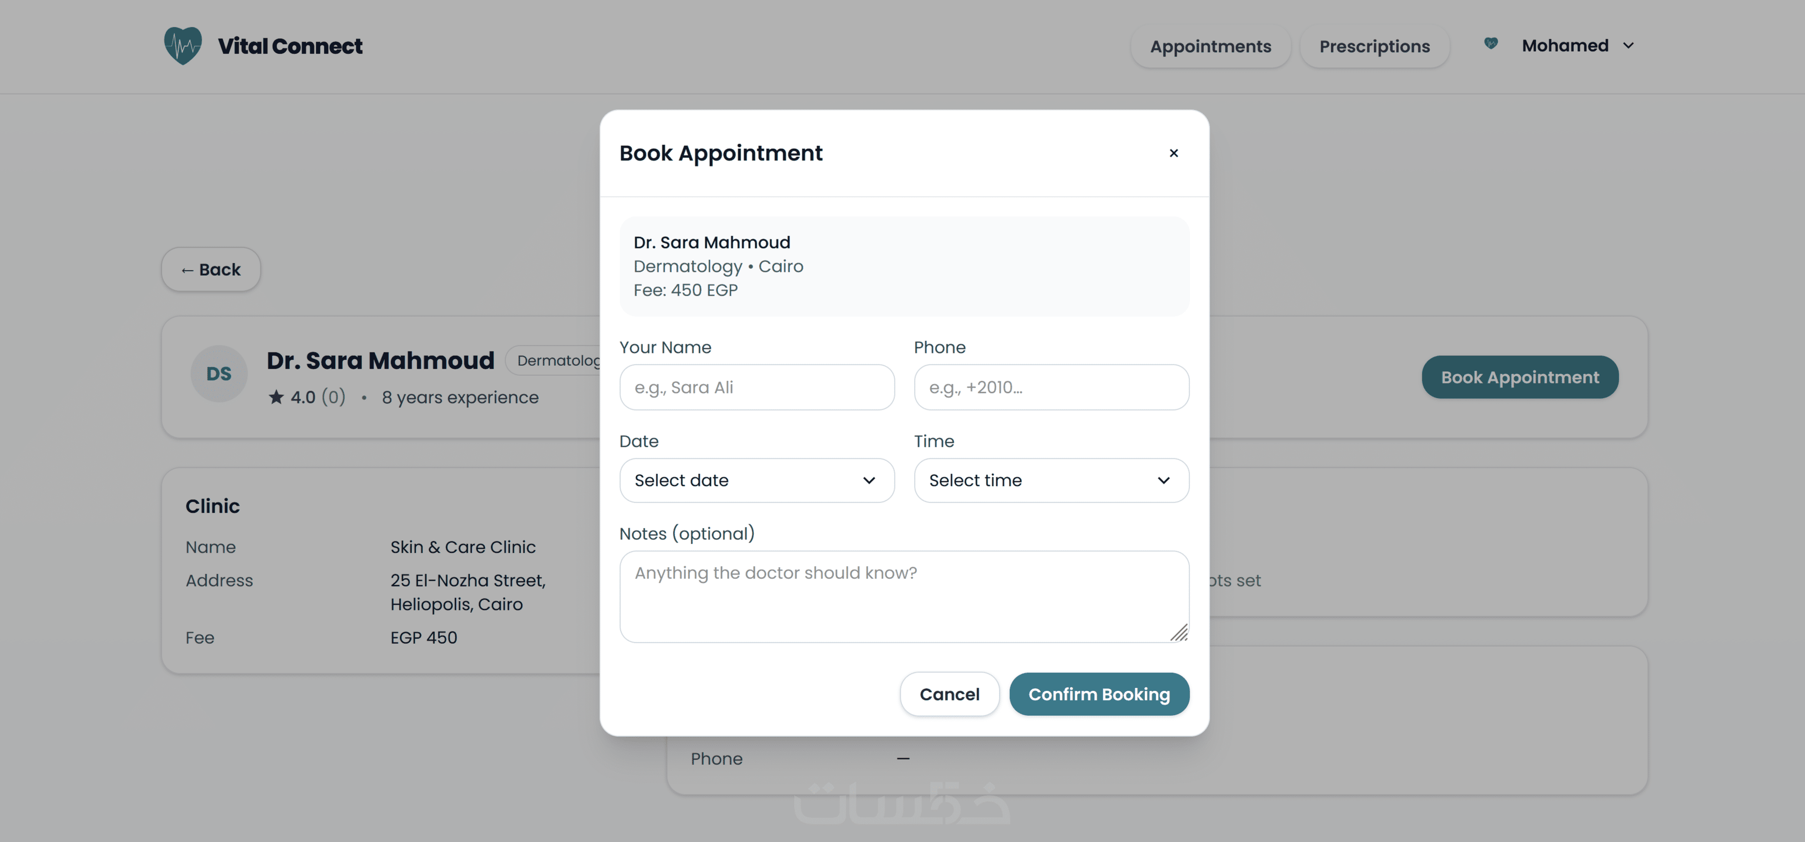Click the DS doctor avatar circle

(x=219, y=373)
